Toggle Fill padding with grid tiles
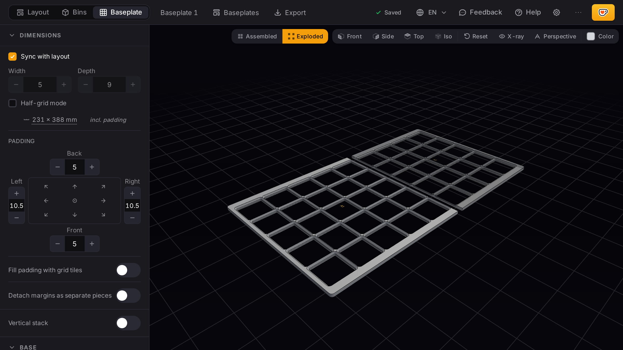This screenshot has height=350, width=623. point(128,270)
